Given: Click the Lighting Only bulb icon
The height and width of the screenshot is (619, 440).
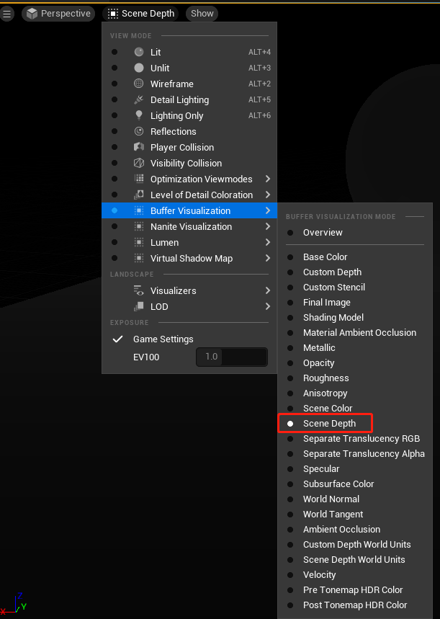Looking at the screenshot, I should 139,115.
